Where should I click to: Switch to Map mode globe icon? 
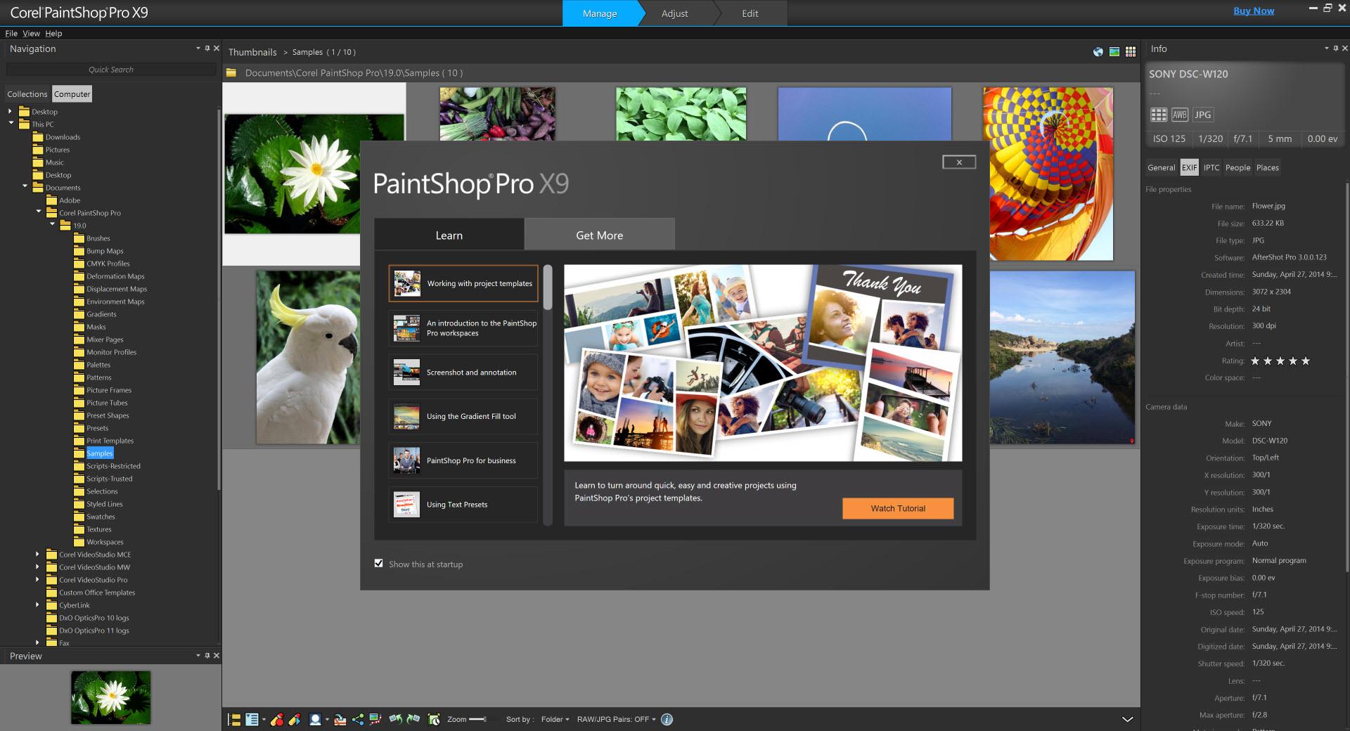point(1098,51)
